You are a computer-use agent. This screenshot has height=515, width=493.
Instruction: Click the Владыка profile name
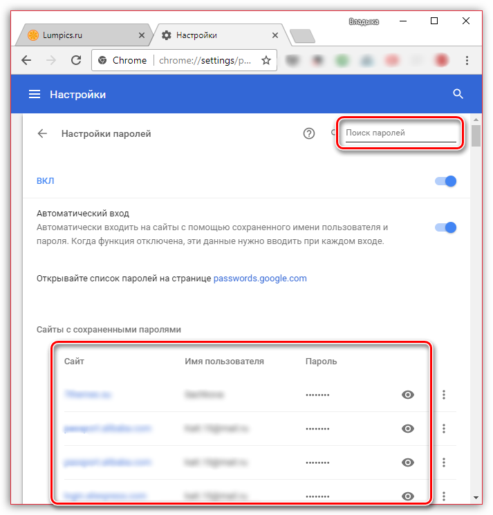364,21
